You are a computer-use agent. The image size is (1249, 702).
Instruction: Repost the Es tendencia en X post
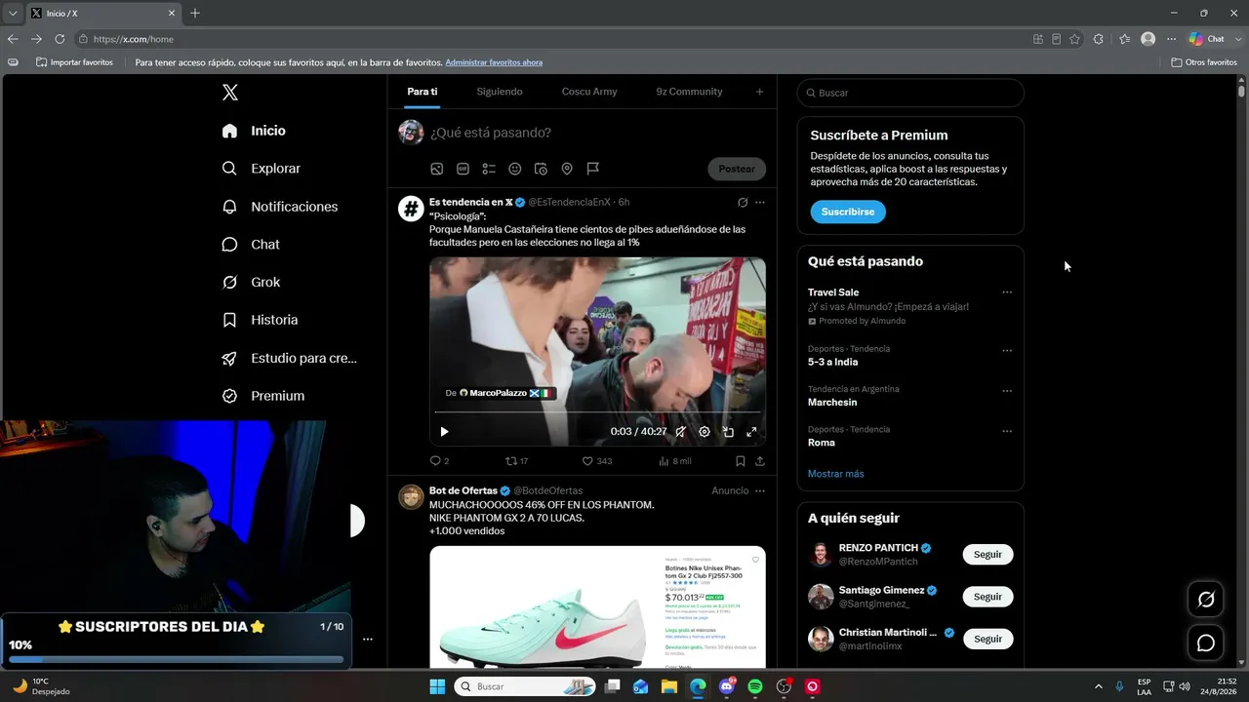click(516, 461)
